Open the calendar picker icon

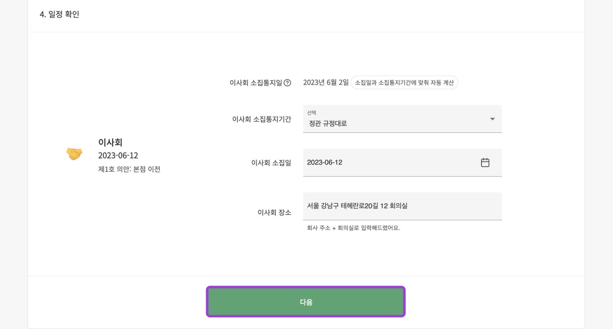pos(485,163)
